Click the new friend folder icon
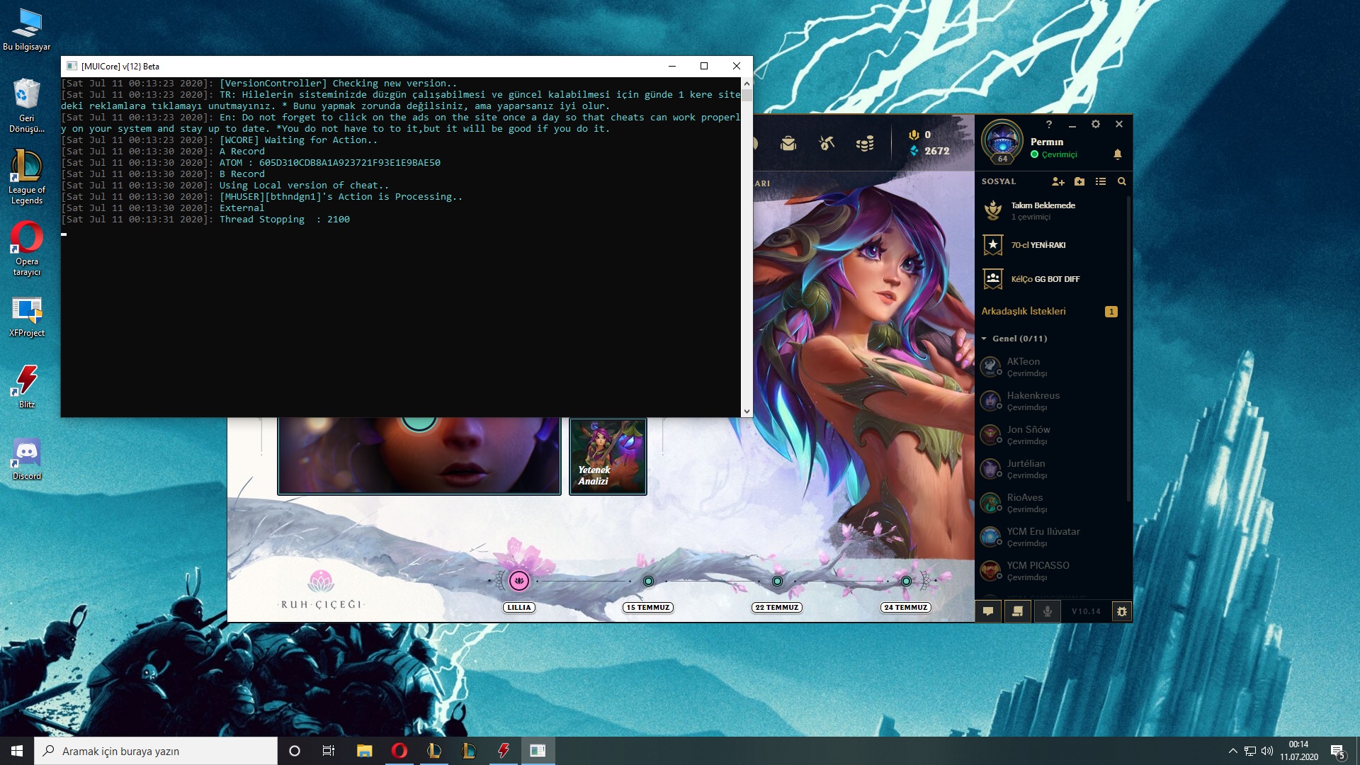1360x765 pixels. tap(1079, 181)
